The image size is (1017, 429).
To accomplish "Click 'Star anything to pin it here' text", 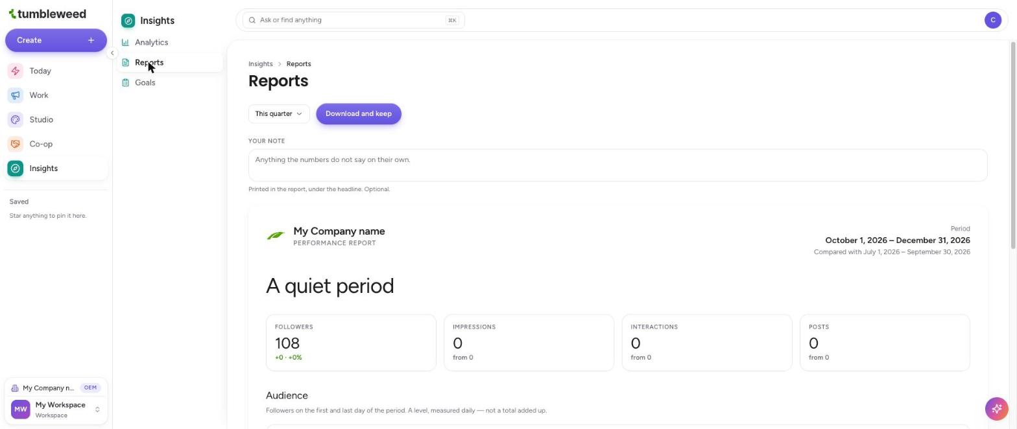I will pos(48,216).
